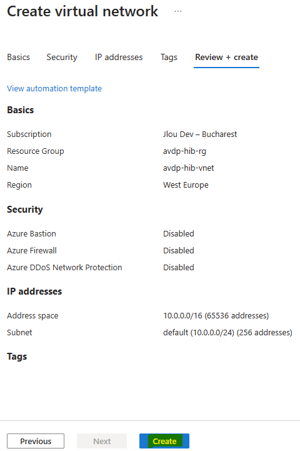Screen dimensions: 300x451
Task: Open the ellipsis more options menu
Action: (178, 11)
